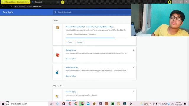Click the download speed status text
This screenshot has width=189, height=106.
(x=81, y=34)
